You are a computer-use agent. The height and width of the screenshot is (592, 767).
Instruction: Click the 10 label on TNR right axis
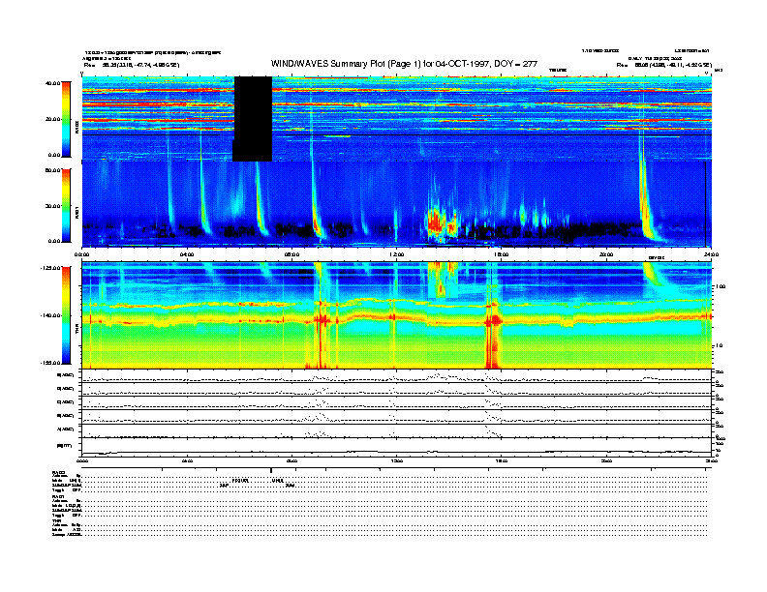[718, 346]
